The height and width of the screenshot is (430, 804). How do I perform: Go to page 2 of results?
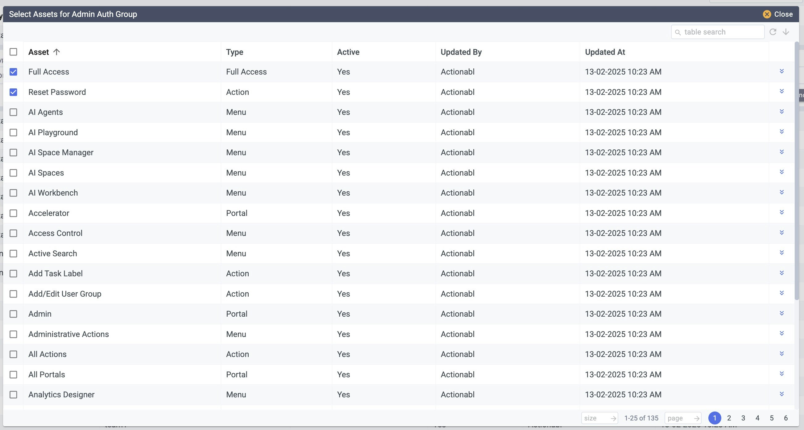tap(729, 418)
